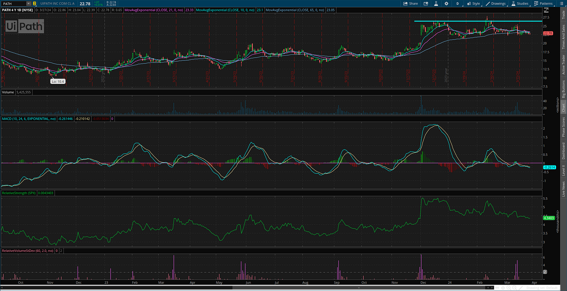Click the 5,425,555 volume value
The image size is (567, 291).
24,93
